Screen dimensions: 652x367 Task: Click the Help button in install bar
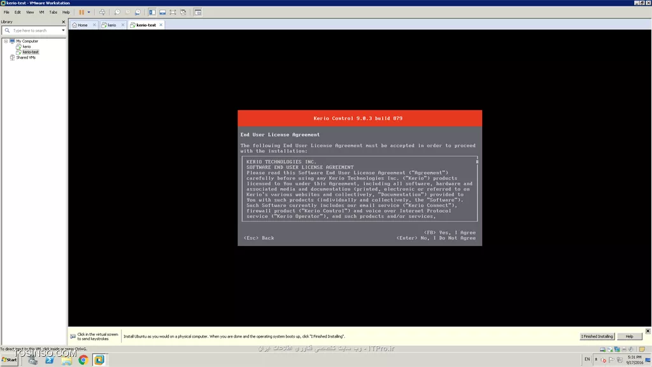630,336
